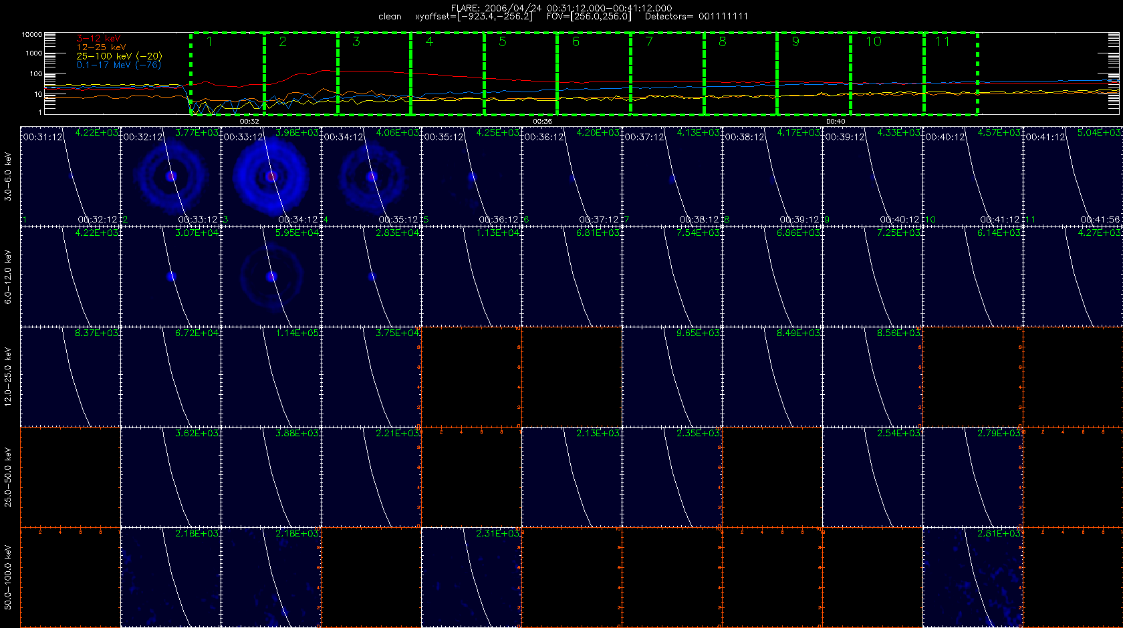
Task: Open the 3.0-6.0 keV image labeled 4.06E+03
Action: [x=372, y=176]
